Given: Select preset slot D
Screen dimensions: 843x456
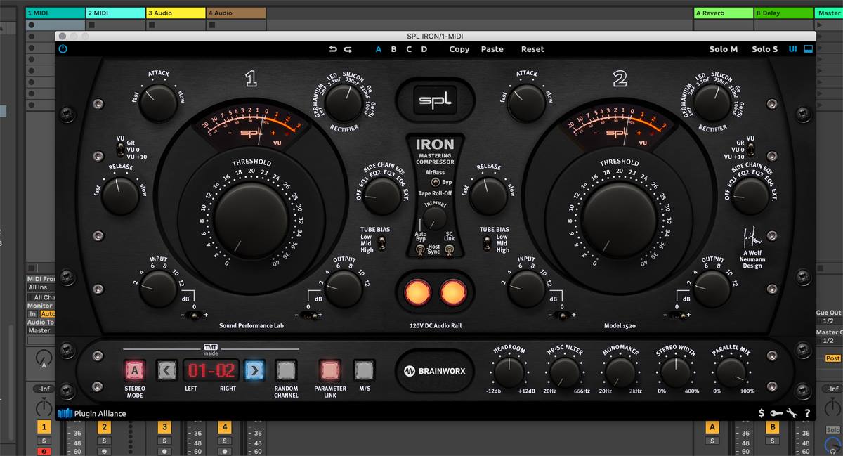Looking at the screenshot, I should [x=424, y=49].
